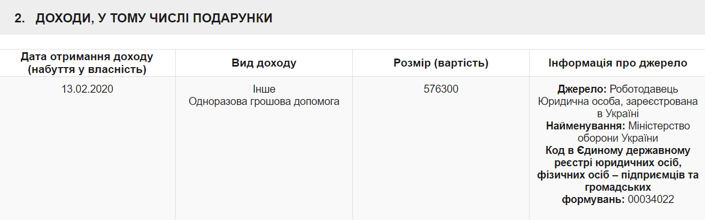Click the "Одноразова грошова допомога" text
Viewport: 705px width, 220px height.
click(x=264, y=101)
